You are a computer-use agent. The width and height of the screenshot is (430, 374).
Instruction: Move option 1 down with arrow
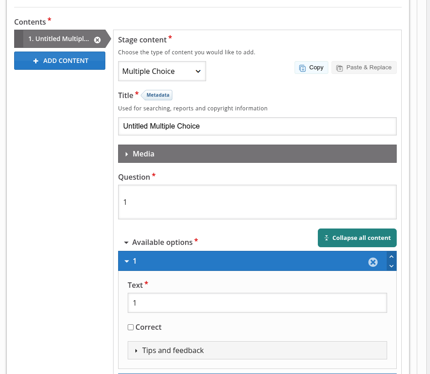pos(392,266)
